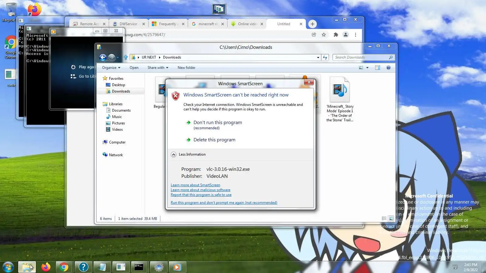Show the preview pane in Explorer
Screen dimensions: 486x273
click(378, 68)
